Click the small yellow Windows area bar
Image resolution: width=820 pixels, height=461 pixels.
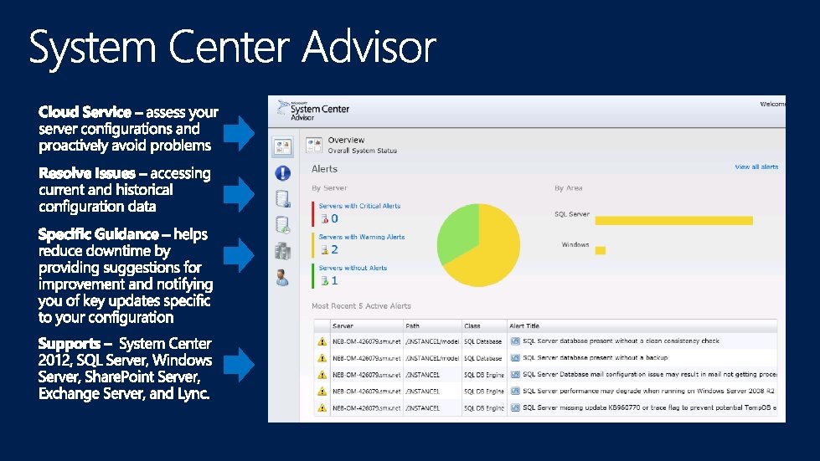click(601, 251)
